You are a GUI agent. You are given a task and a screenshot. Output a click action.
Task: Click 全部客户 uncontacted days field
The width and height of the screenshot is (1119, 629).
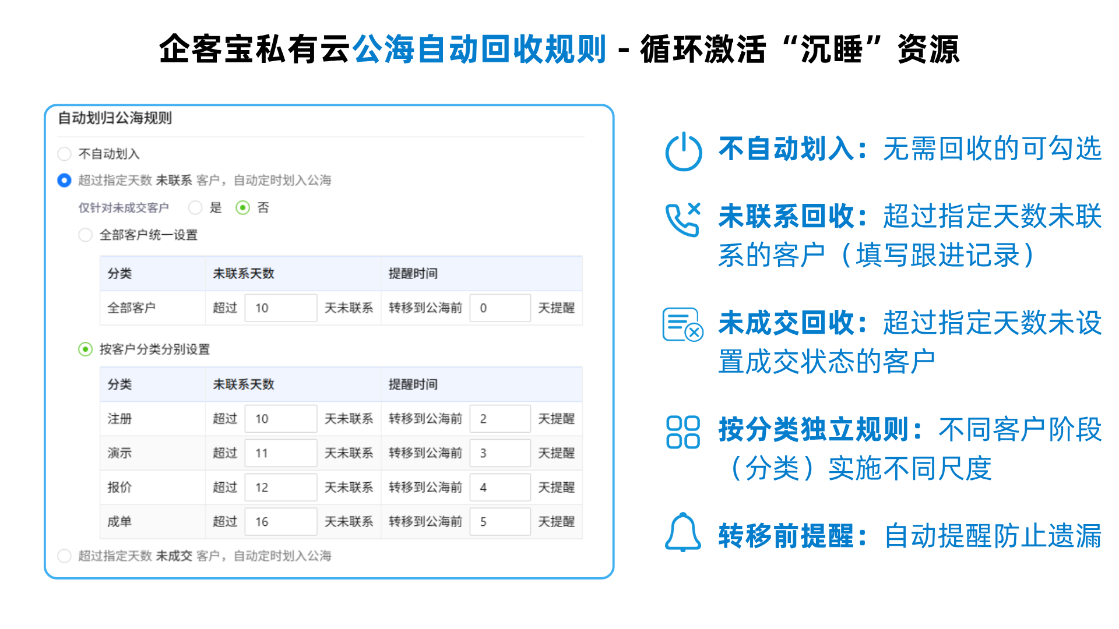tap(280, 308)
